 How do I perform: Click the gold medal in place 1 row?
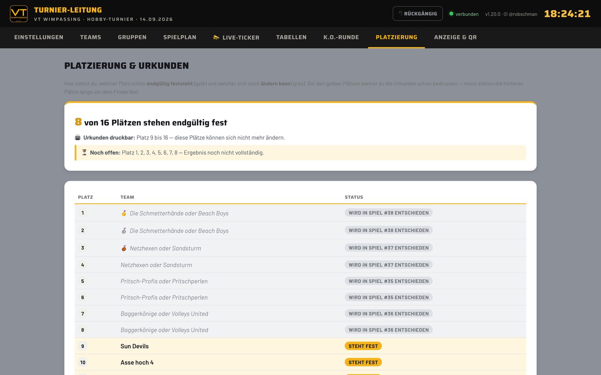pyautogui.click(x=124, y=213)
